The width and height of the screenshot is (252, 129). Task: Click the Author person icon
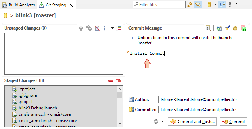coord(131,99)
